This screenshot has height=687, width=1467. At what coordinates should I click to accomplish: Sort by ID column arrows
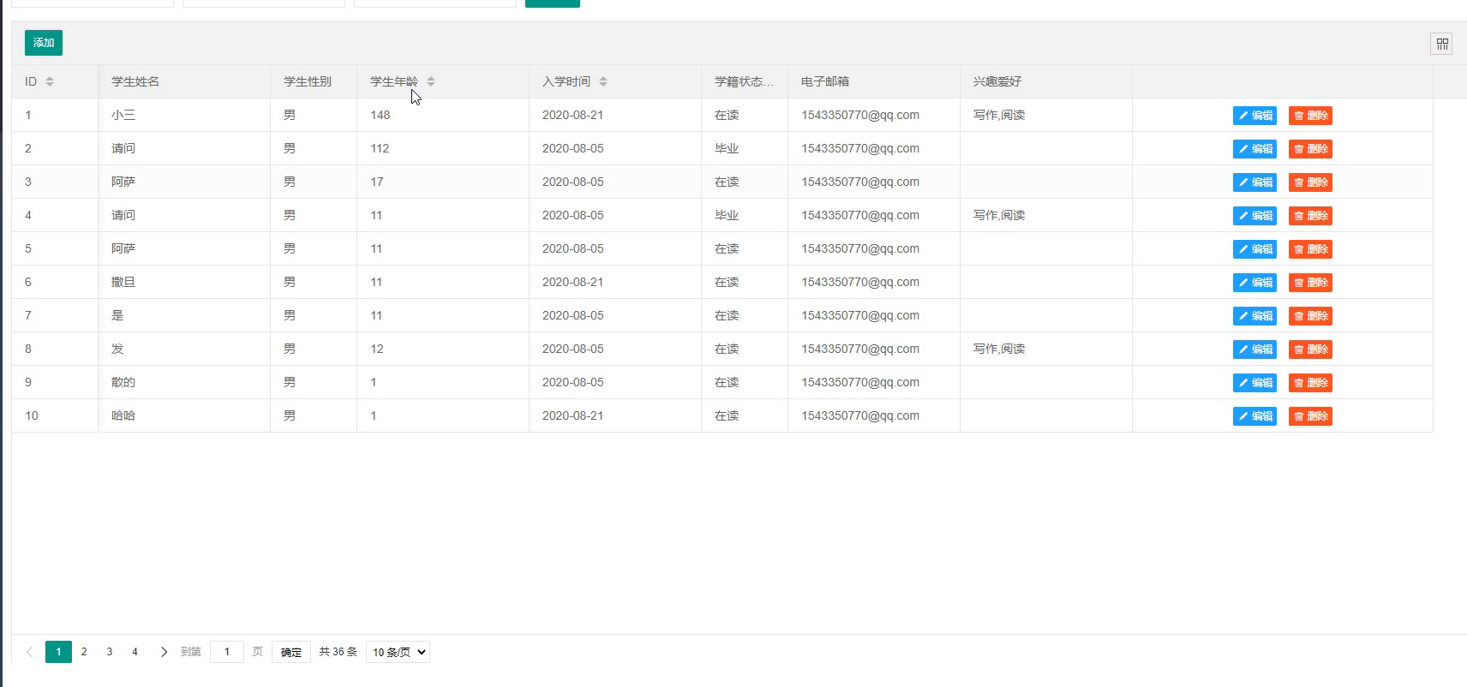pyautogui.click(x=50, y=81)
